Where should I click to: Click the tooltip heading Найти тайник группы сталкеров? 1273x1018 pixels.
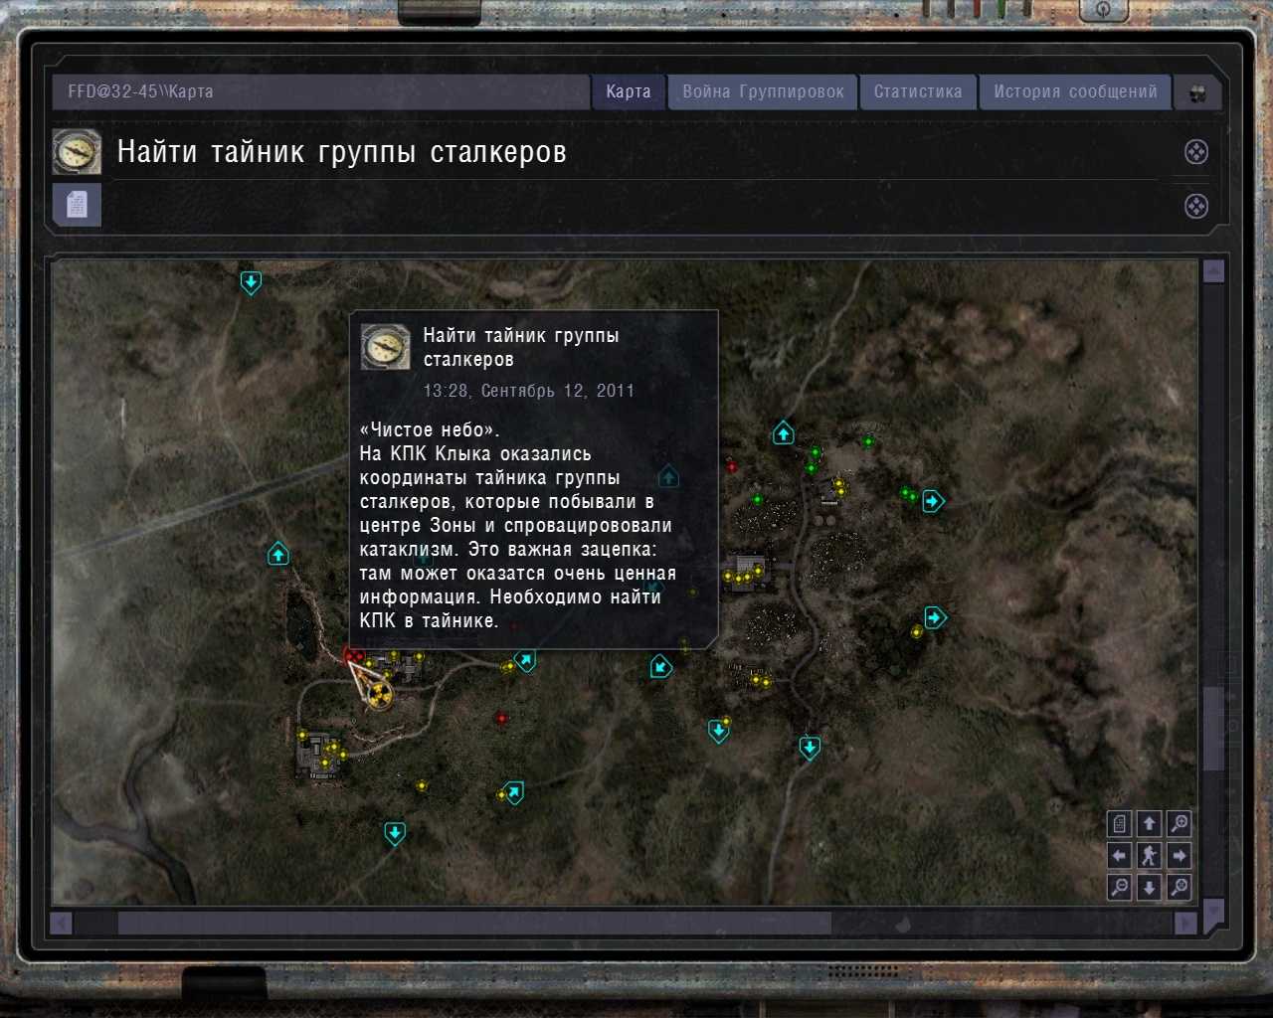521,347
